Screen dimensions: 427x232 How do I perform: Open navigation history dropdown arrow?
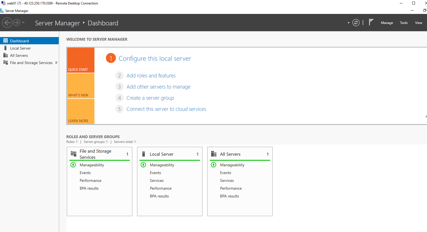(x=23, y=23)
